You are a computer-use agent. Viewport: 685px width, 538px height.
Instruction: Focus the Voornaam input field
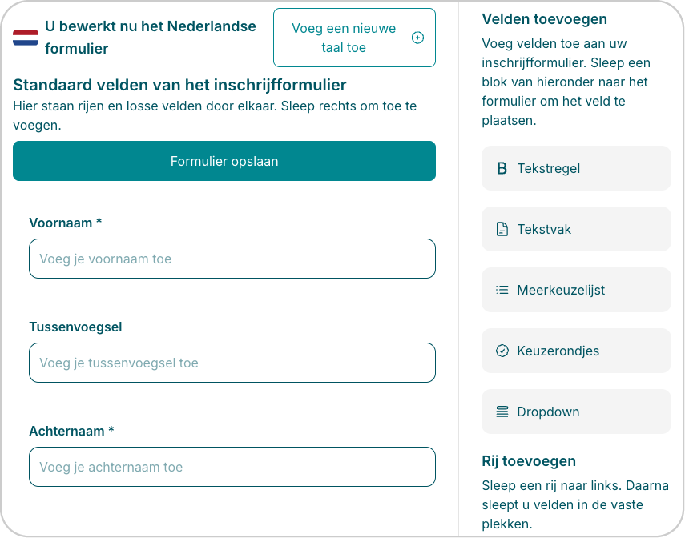[232, 259]
